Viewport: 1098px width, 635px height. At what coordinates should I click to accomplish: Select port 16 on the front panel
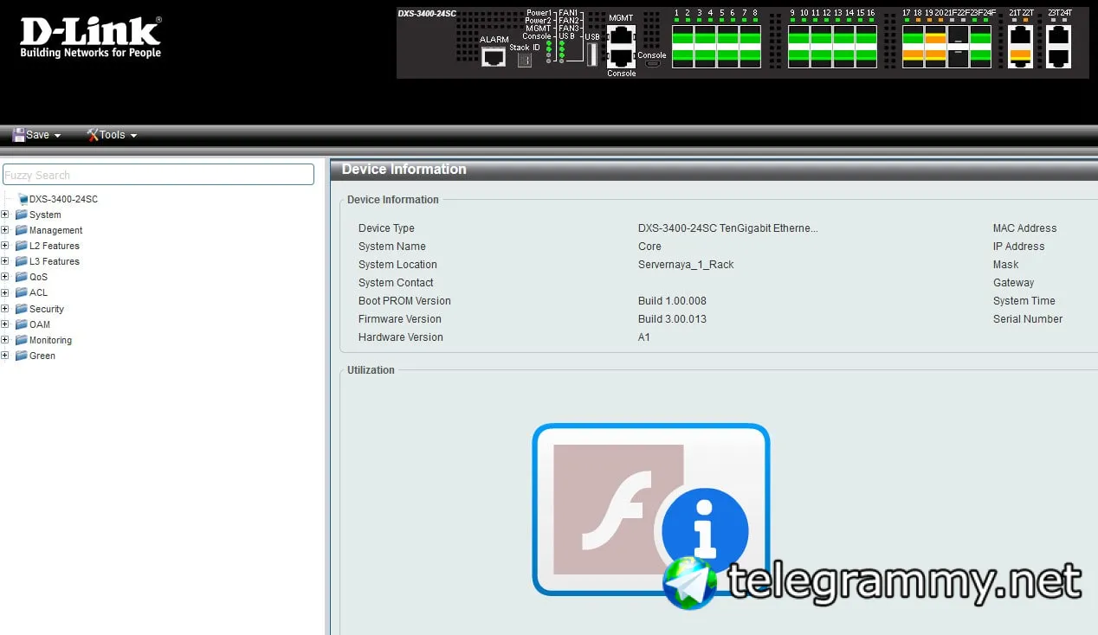point(867,58)
